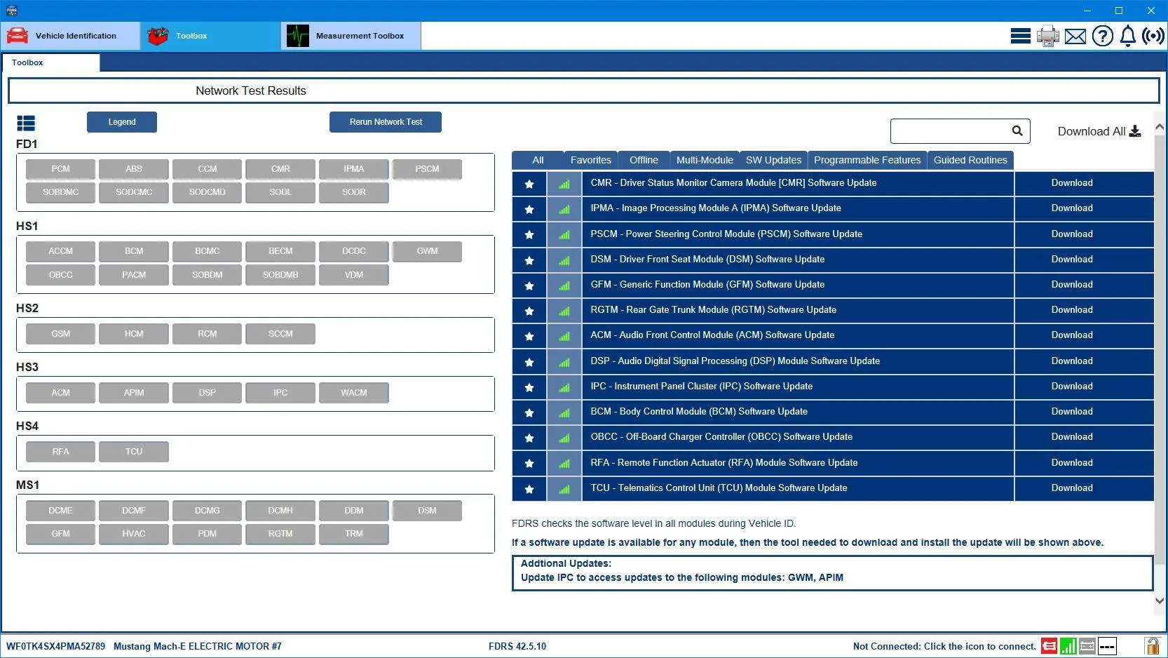Click the wireless broadcast signal icon

[1153, 36]
